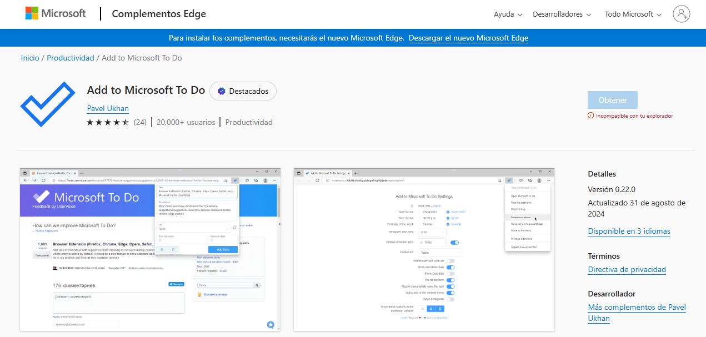Open developer Pavel Ukhan's link under the title
This screenshot has width=706, height=337.
pyautogui.click(x=108, y=108)
